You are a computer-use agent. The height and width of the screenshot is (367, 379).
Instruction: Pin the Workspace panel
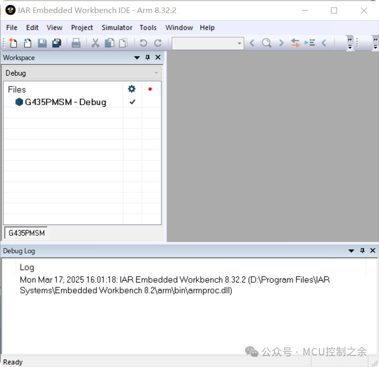(x=147, y=57)
